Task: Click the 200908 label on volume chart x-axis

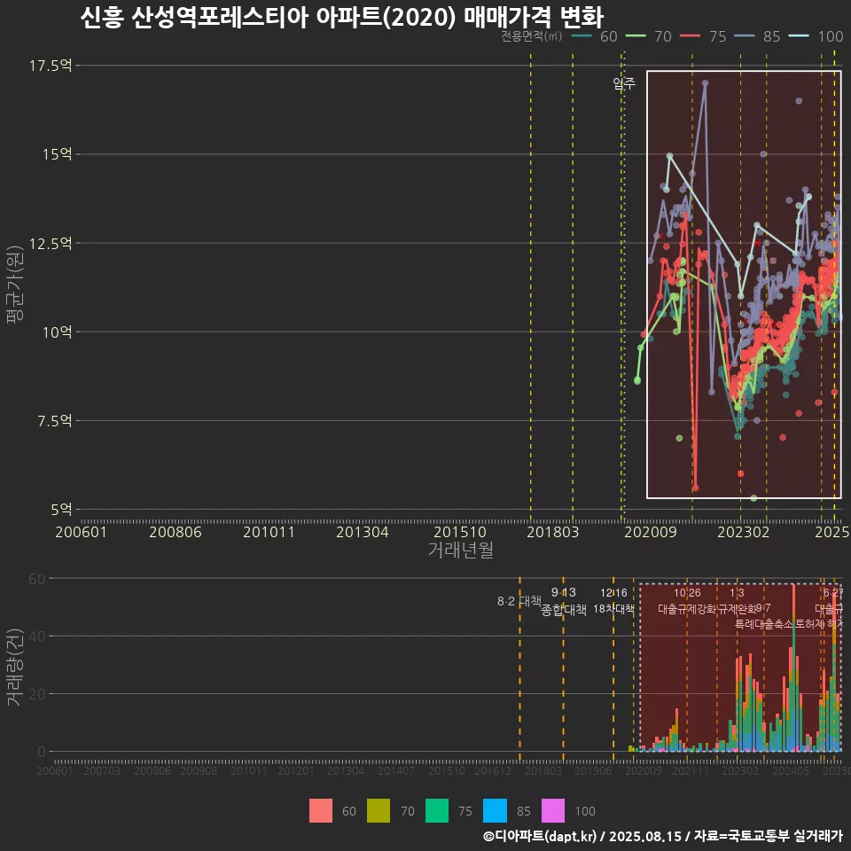Action: 199,770
